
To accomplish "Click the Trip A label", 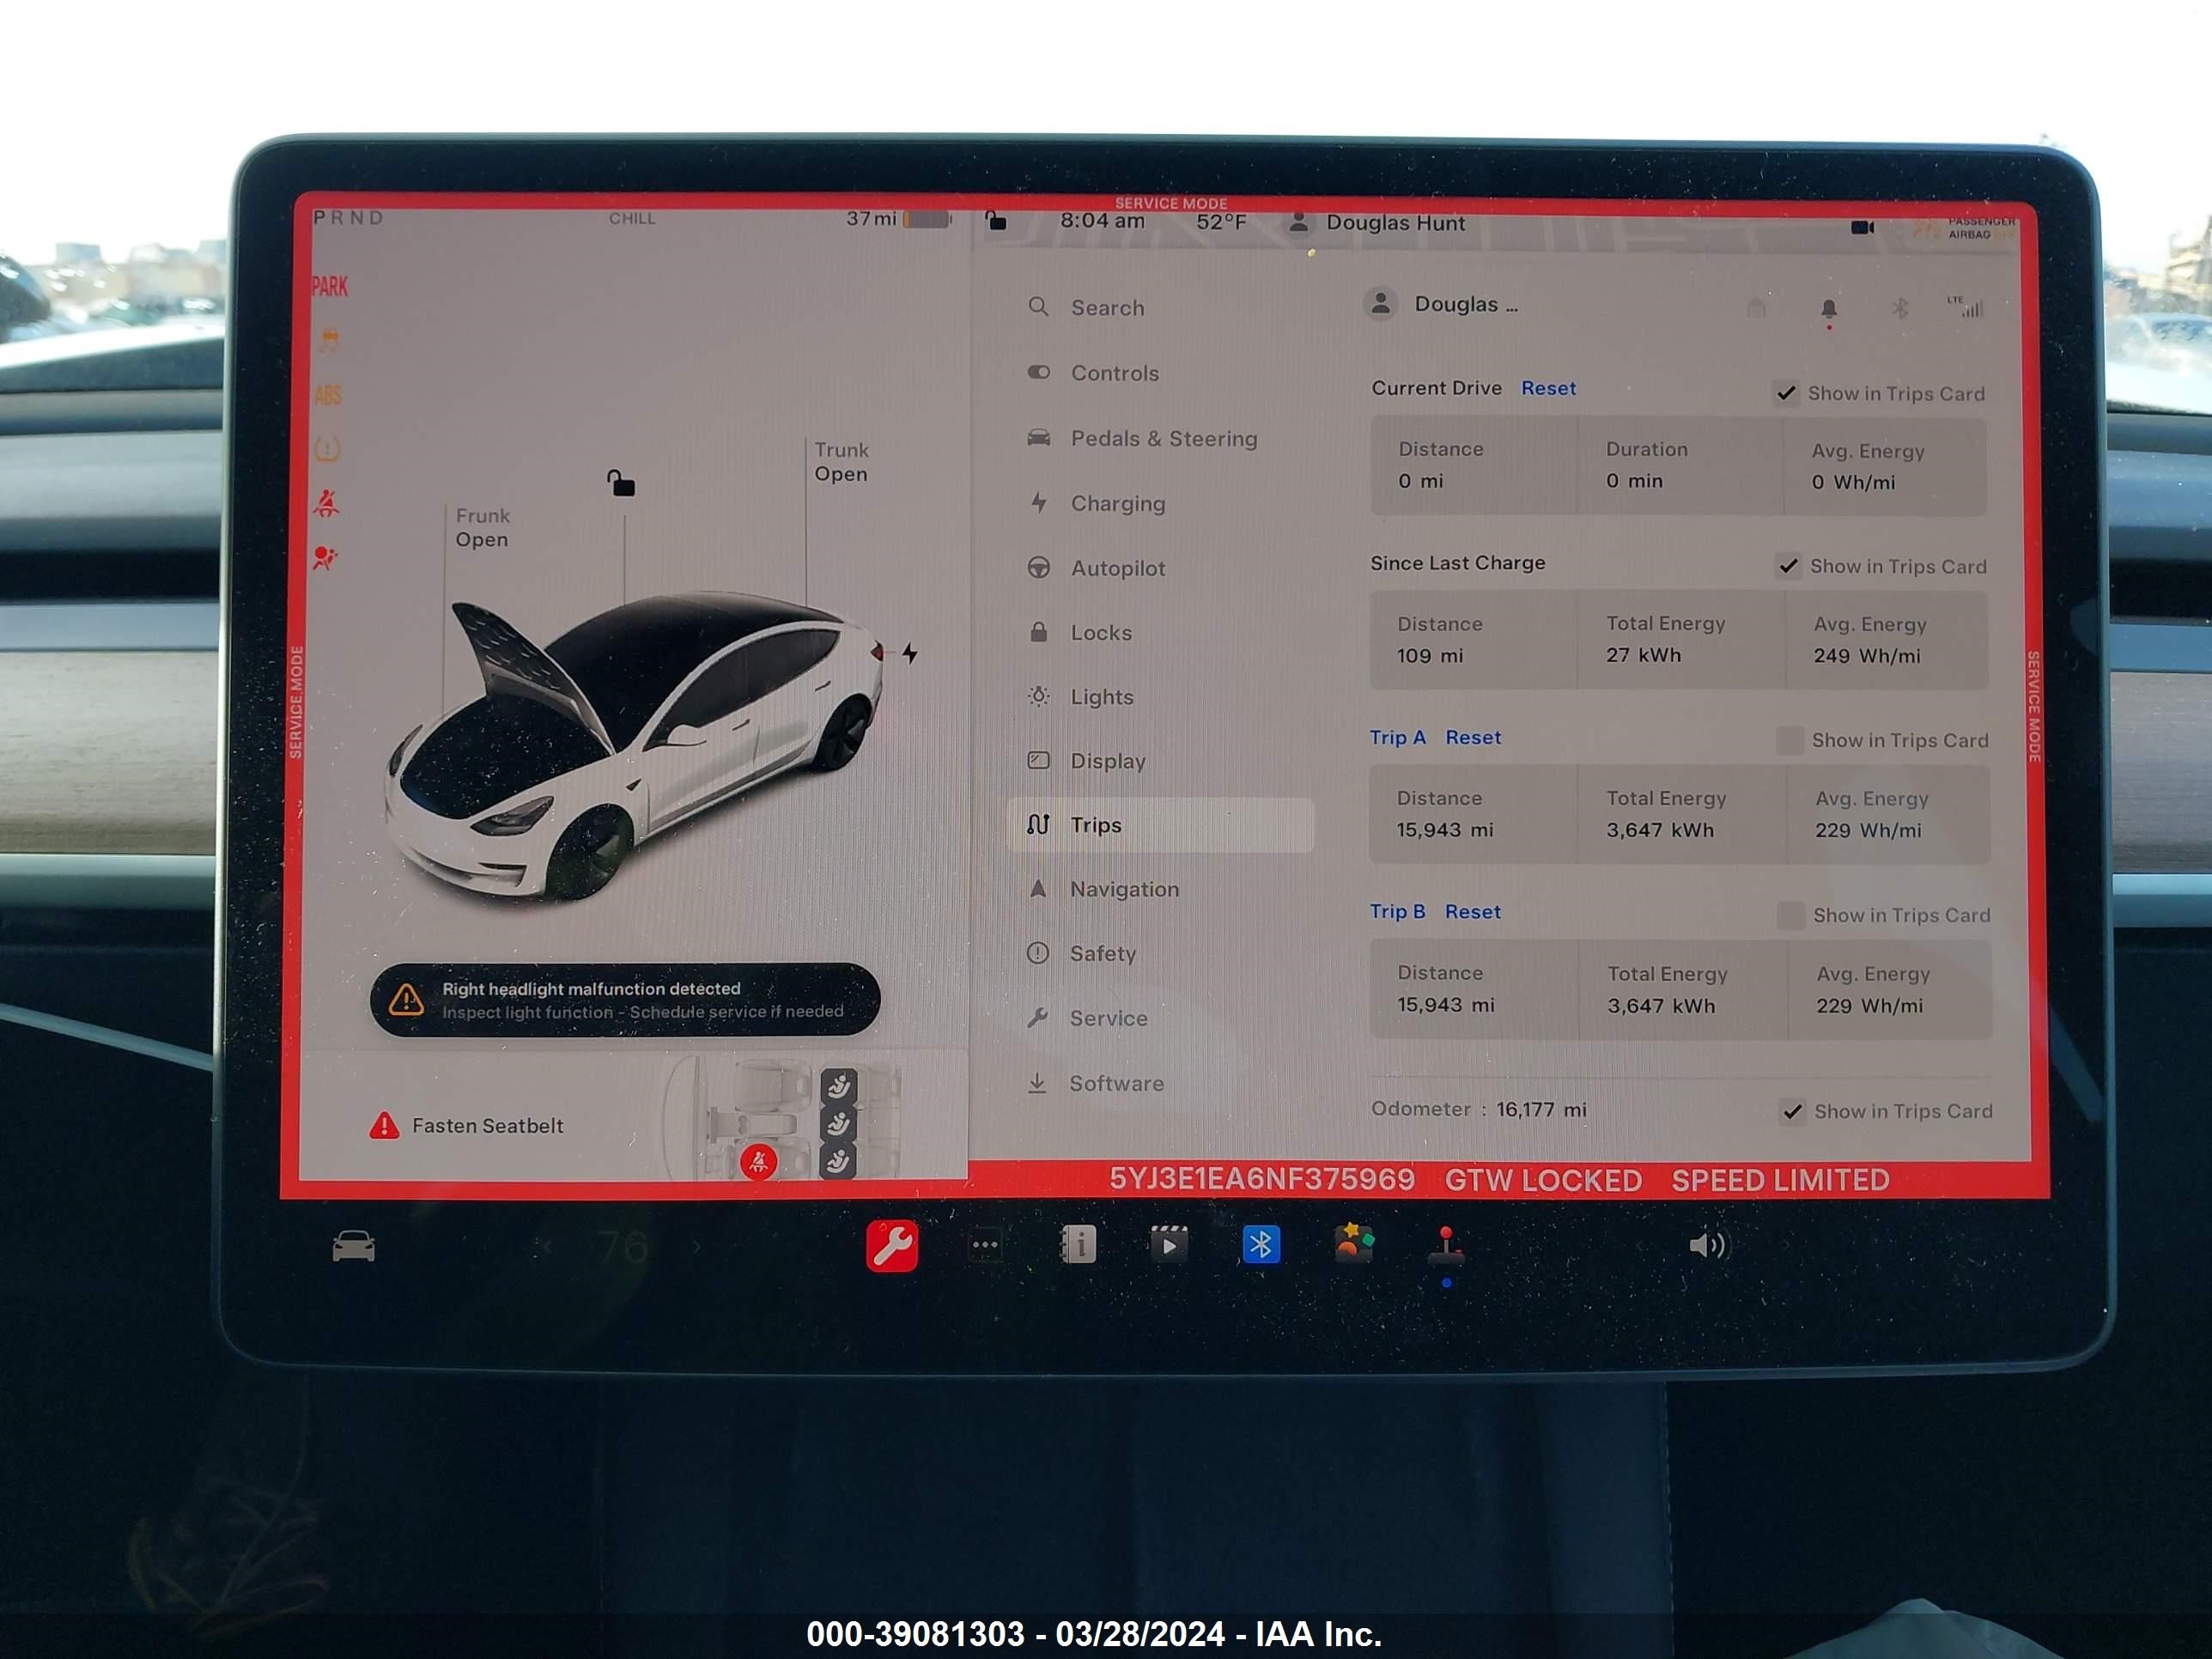I will coord(1397,737).
